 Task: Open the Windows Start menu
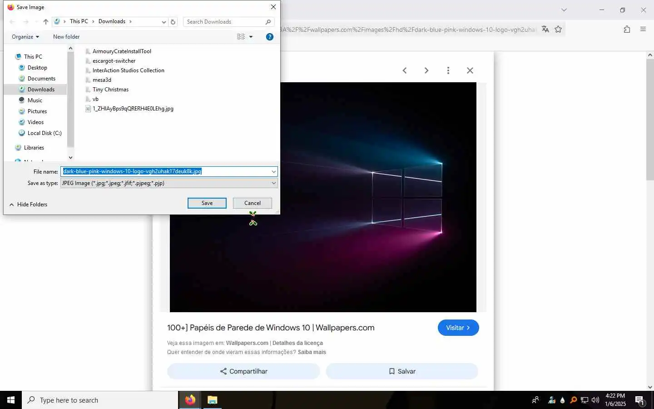(11, 400)
